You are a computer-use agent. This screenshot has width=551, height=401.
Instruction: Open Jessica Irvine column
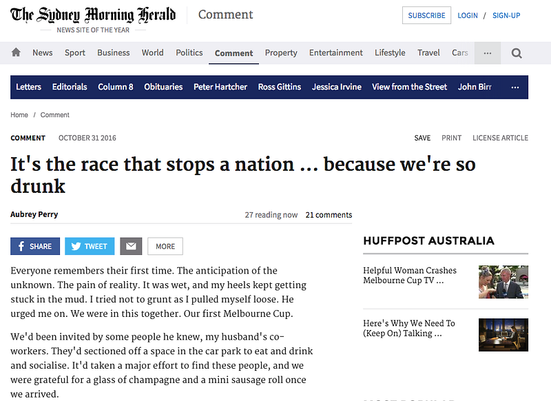point(337,87)
